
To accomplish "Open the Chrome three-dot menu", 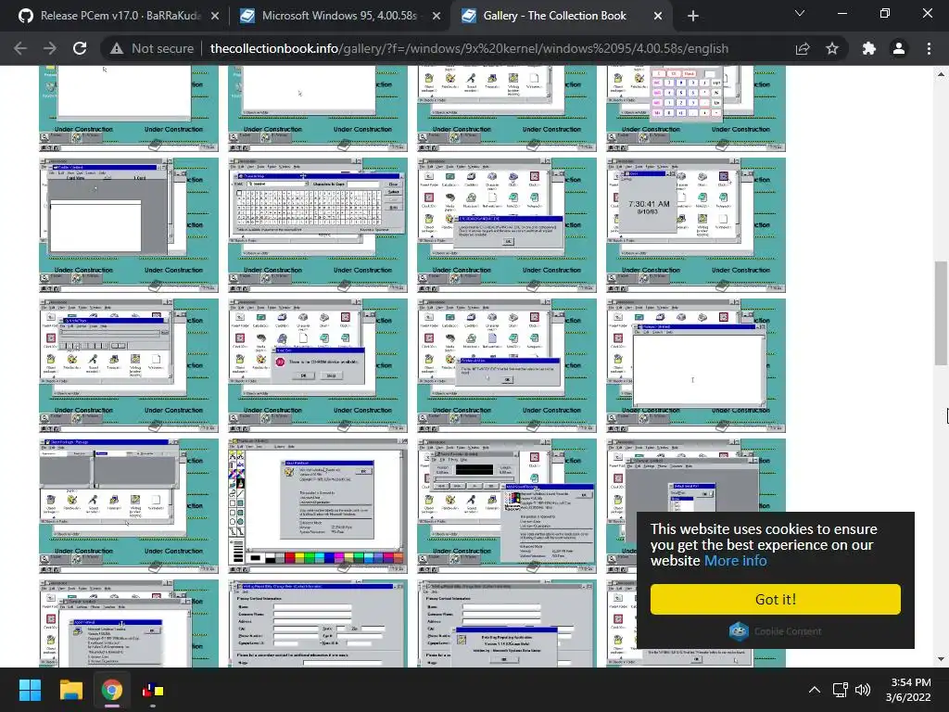I will [929, 48].
